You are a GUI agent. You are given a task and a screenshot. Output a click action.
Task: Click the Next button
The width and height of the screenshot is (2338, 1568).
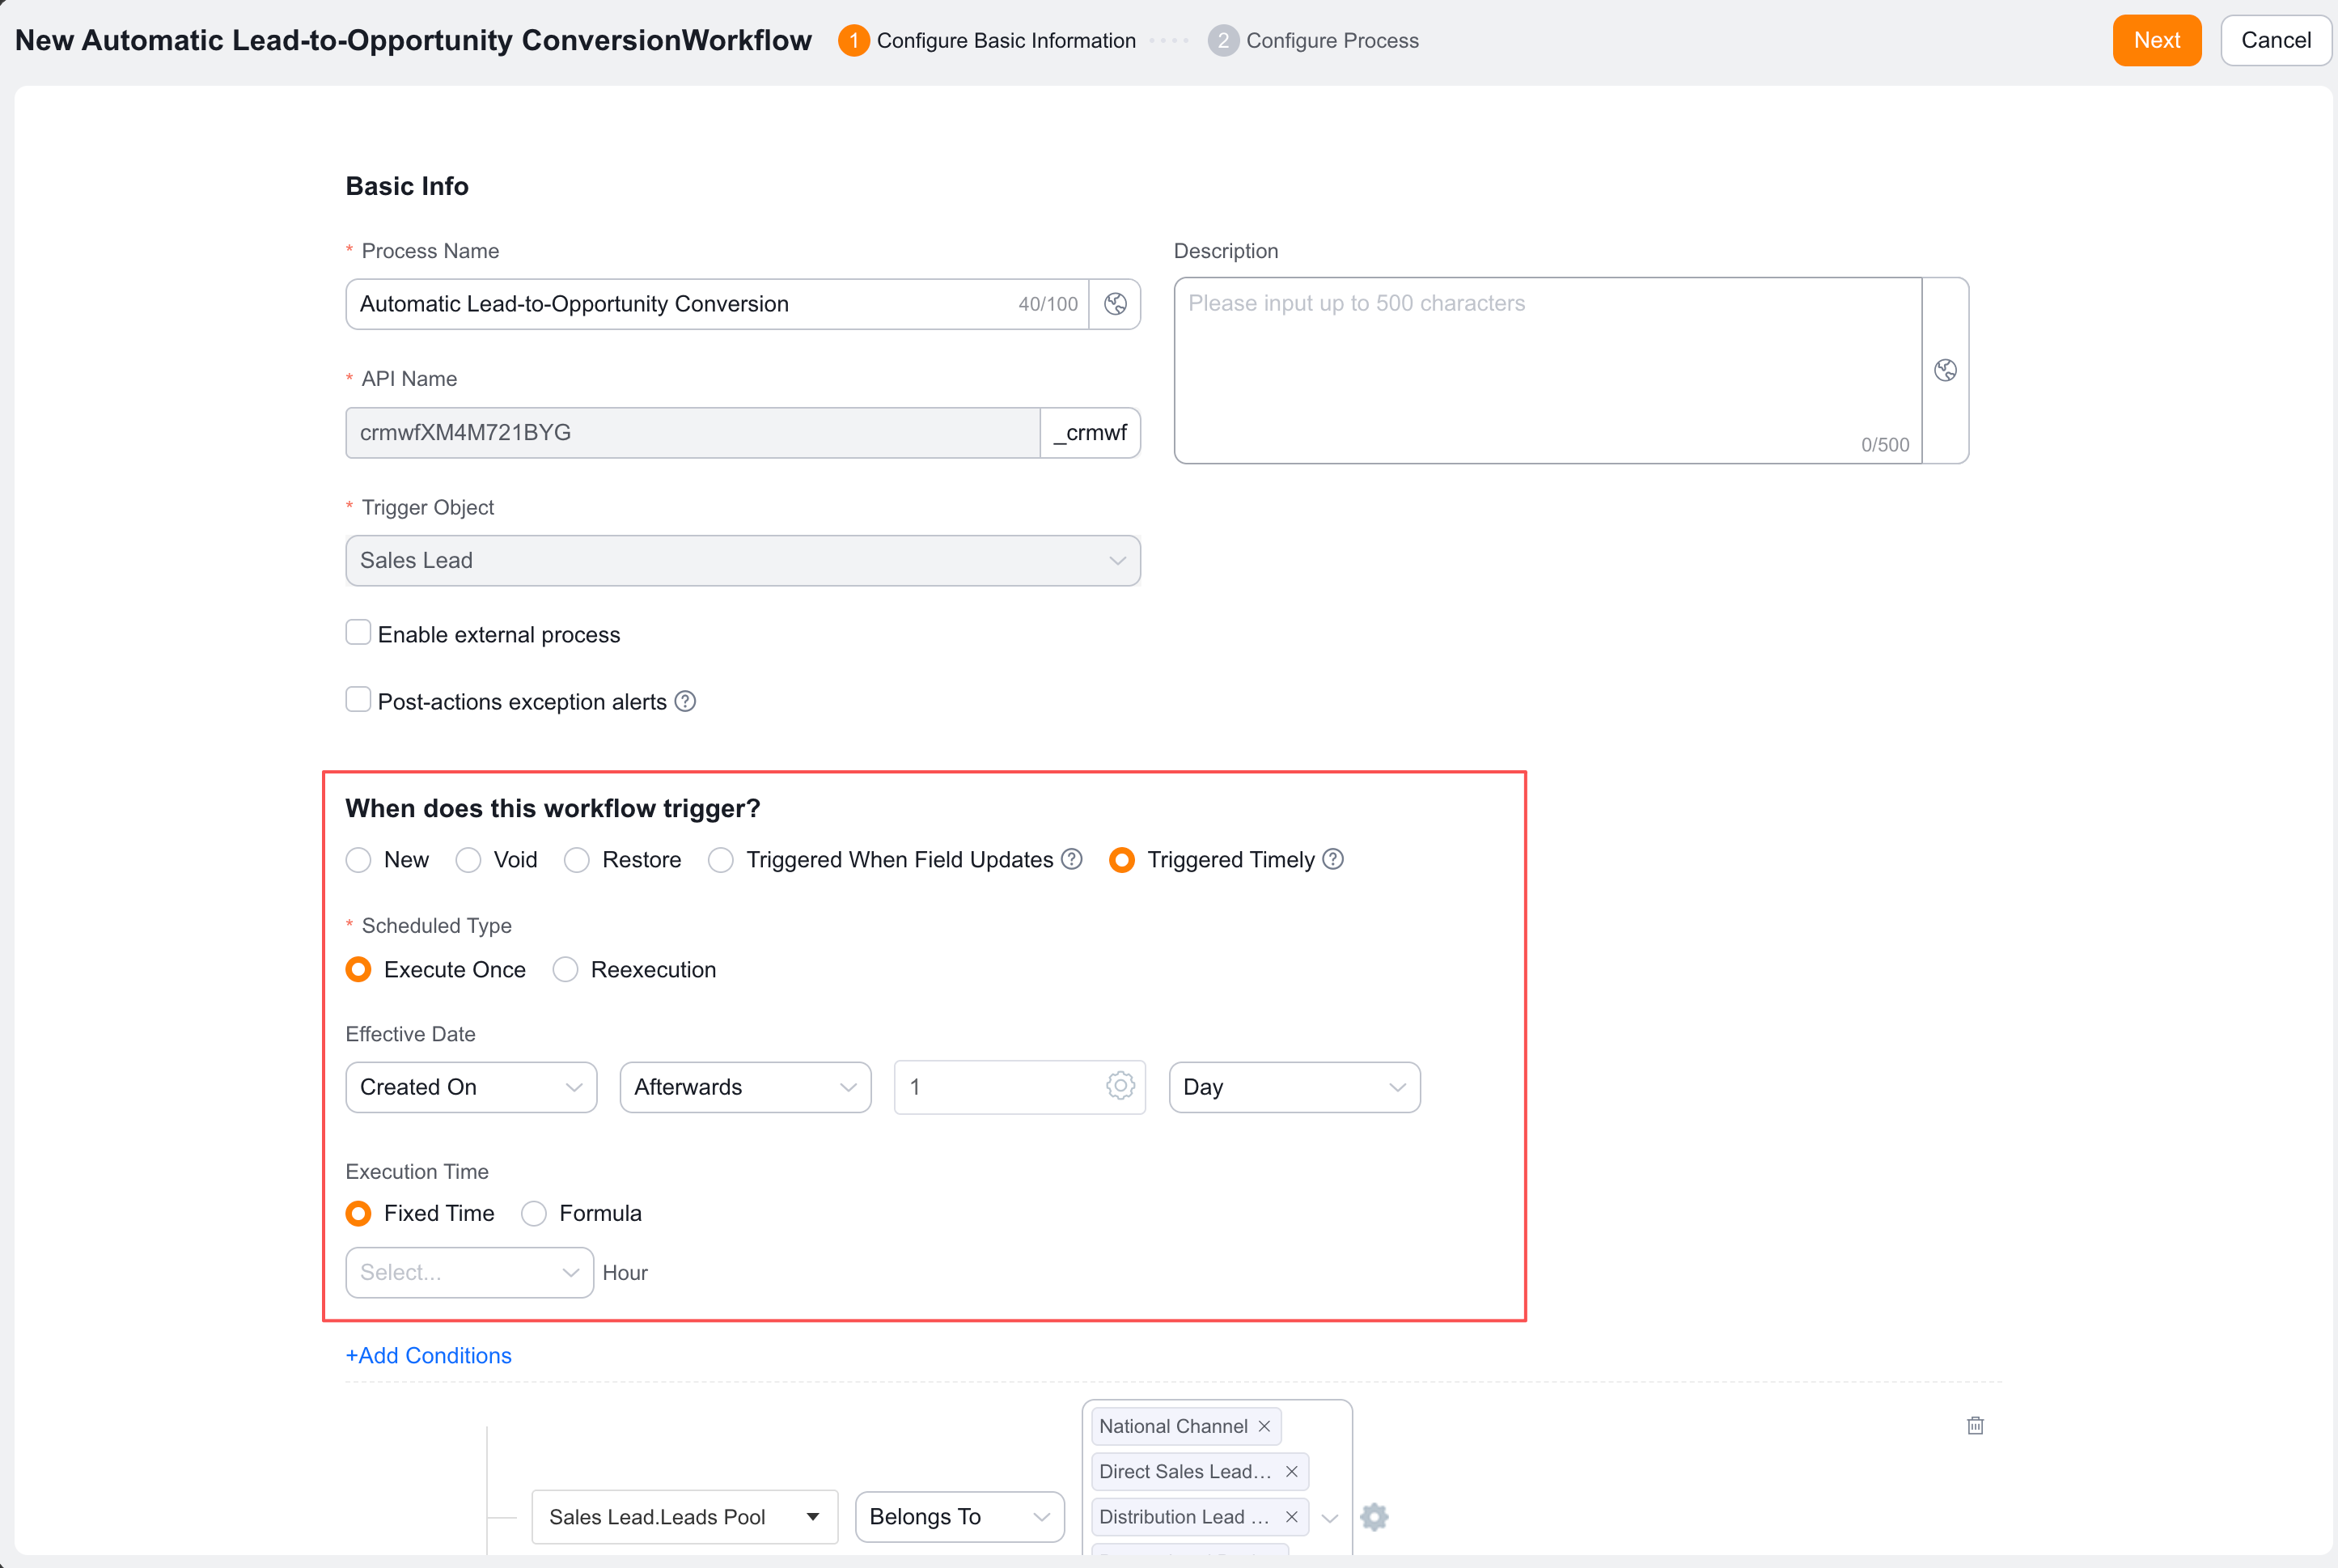2156,40
